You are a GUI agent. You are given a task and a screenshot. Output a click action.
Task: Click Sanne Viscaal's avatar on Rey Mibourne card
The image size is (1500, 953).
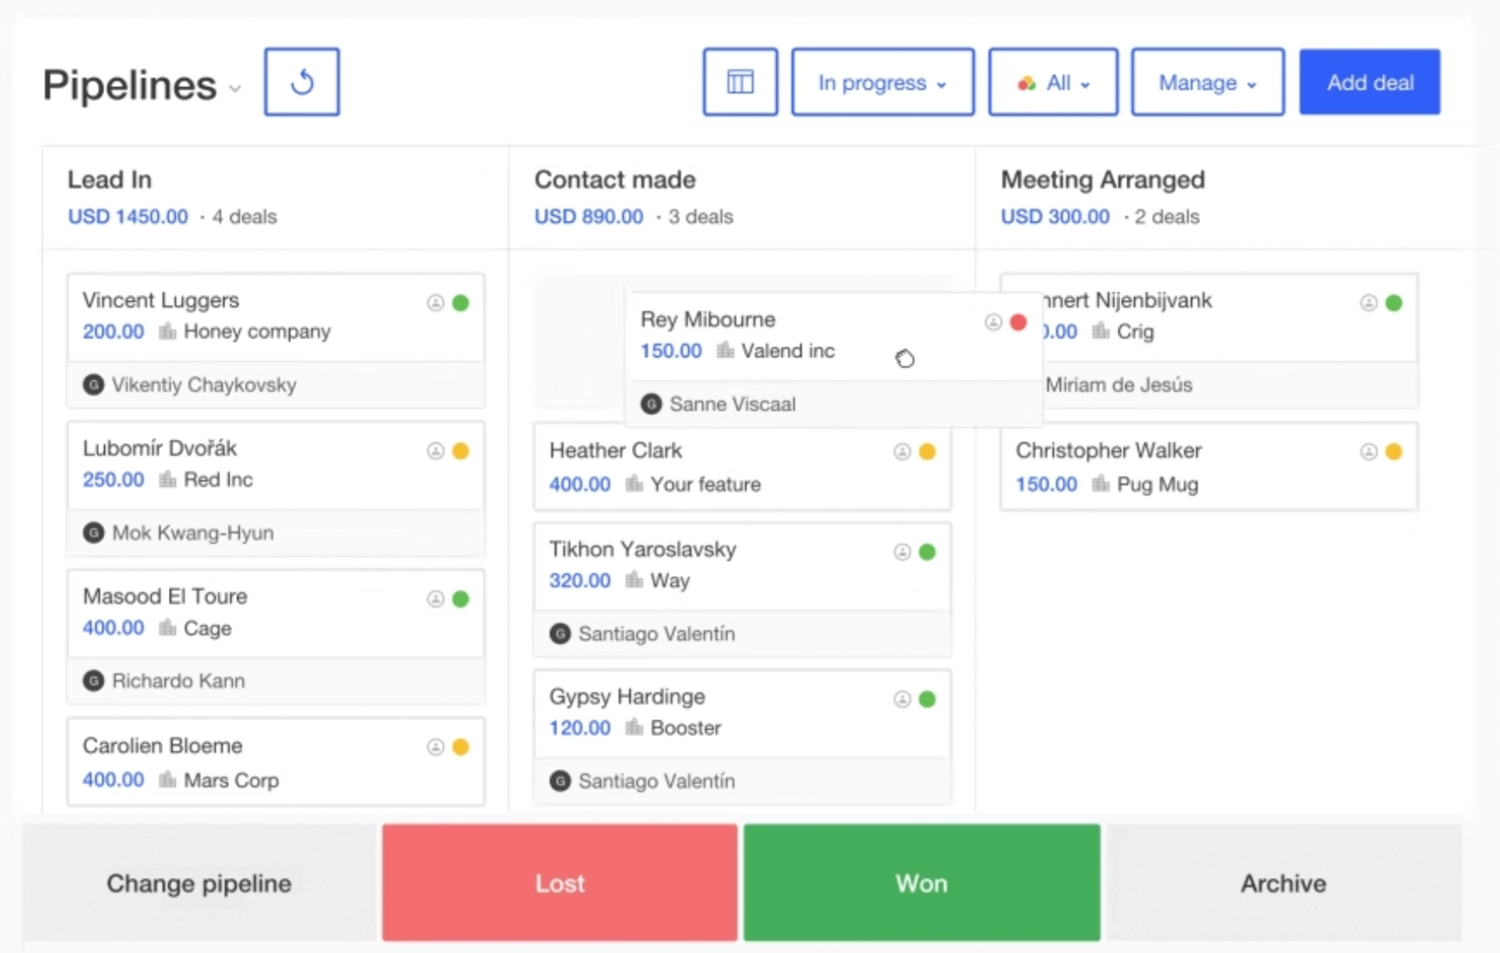coord(650,404)
